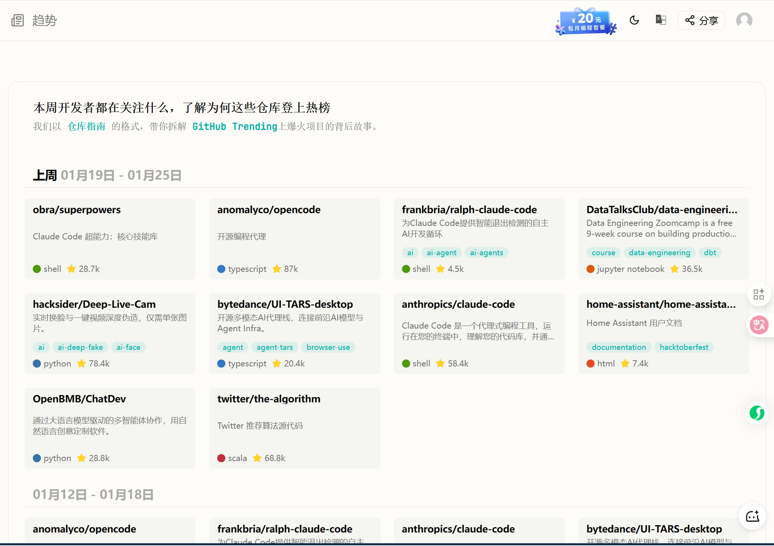Click the ¥20 monthly coding plan banner
This screenshot has width=774, height=546.
(586, 22)
